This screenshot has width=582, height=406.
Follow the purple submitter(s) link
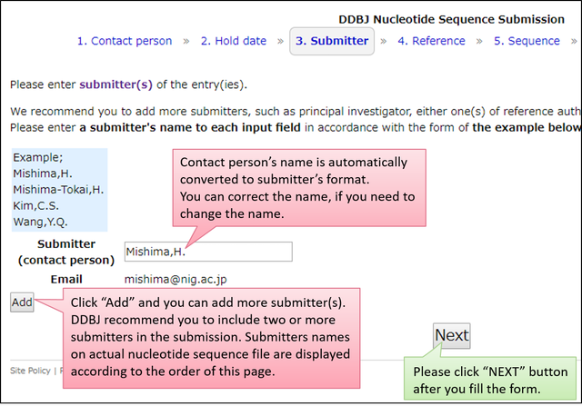click(x=115, y=84)
